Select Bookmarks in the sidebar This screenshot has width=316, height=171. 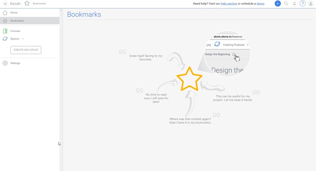pos(17,21)
